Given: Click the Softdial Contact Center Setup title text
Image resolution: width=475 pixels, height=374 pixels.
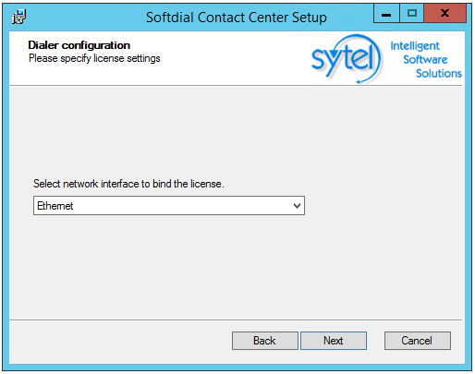Looking at the screenshot, I should point(236,18).
